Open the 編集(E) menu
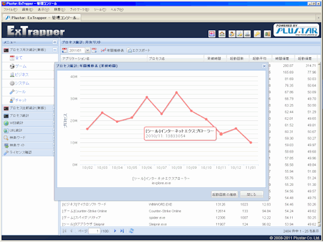 (x=27, y=9)
